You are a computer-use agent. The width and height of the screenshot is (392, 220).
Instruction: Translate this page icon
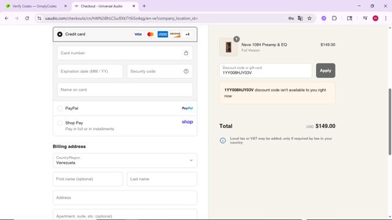(300, 18)
